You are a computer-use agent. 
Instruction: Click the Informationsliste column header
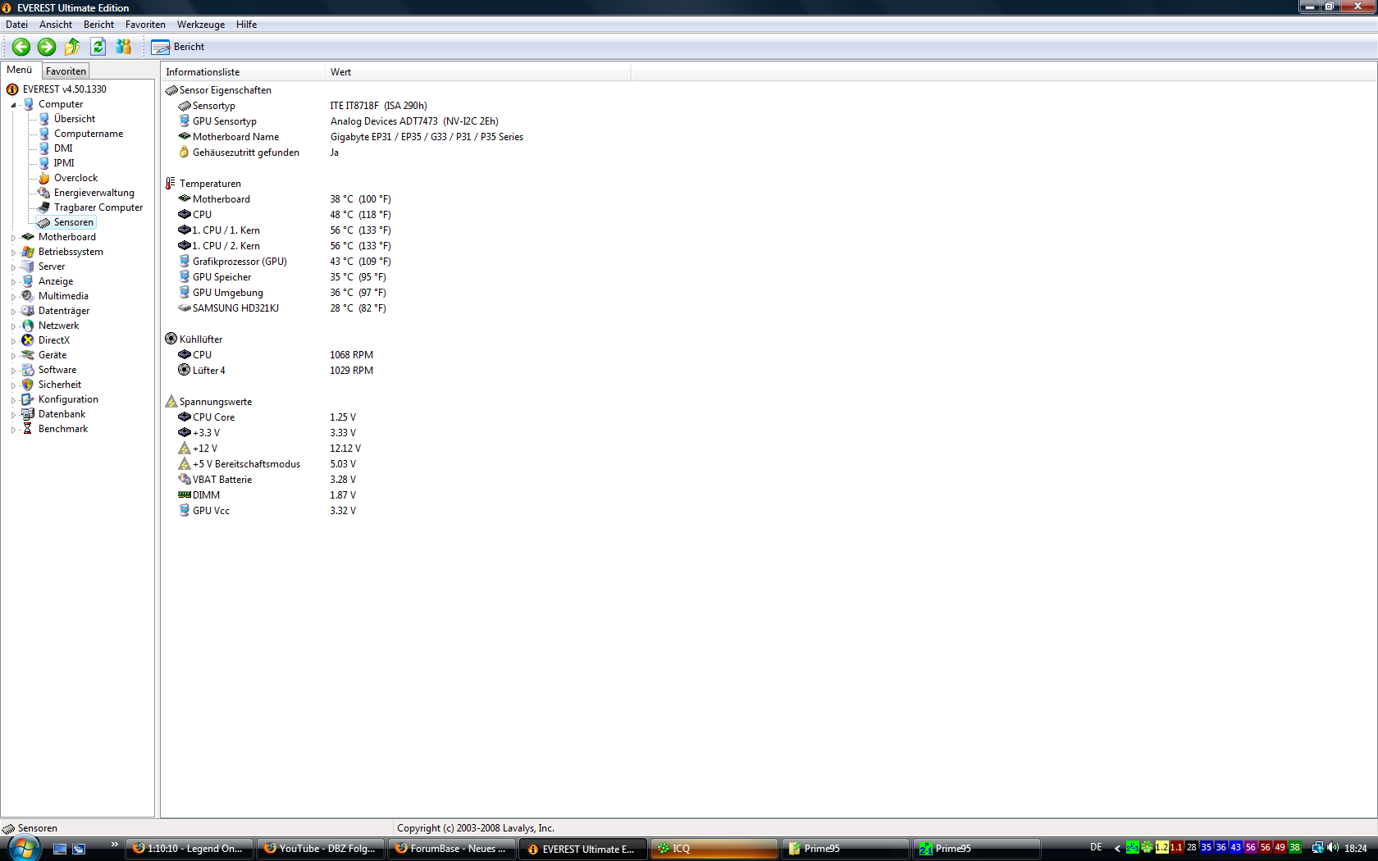click(x=243, y=72)
